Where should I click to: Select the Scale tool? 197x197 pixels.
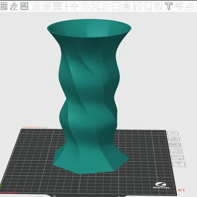pos(95,6)
